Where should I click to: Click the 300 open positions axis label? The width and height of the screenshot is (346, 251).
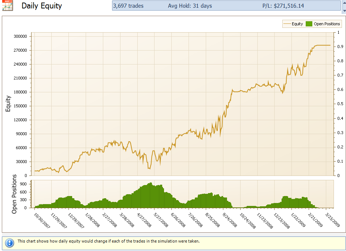tap(23, 200)
